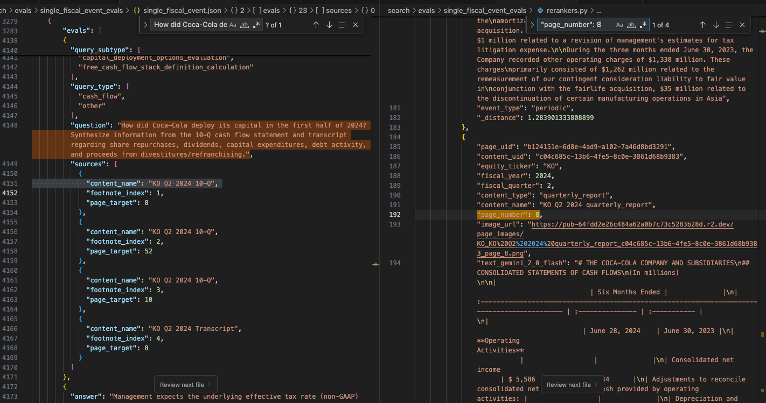The width and height of the screenshot is (766, 403).
Task: Toggle Match Whole Word in right find widget
Action: tap(631, 25)
